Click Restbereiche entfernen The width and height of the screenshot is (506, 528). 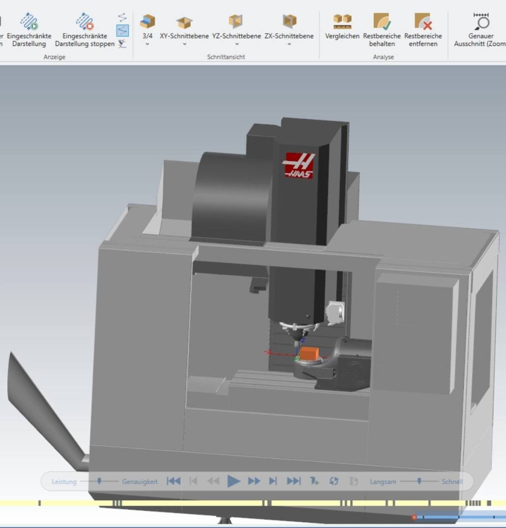click(x=423, y=29)
